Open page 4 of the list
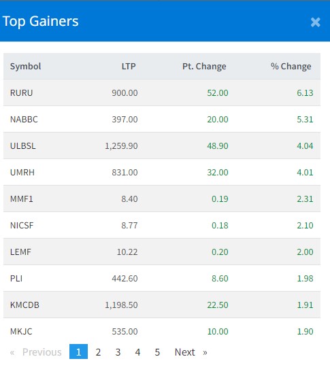The image size is (330, 378). [x=137, y=352]
